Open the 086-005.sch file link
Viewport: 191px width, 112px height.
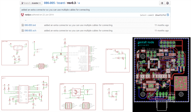(30, 31)
